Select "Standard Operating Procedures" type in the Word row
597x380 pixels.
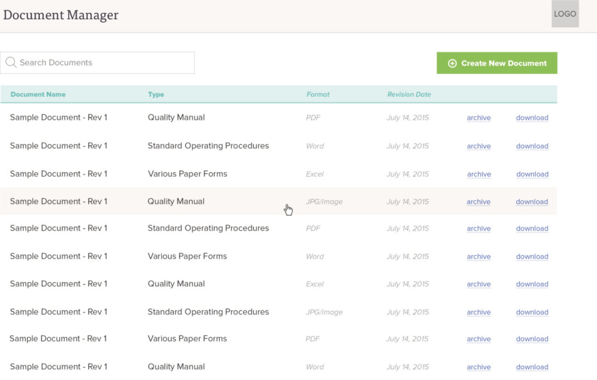pos(208,146)
